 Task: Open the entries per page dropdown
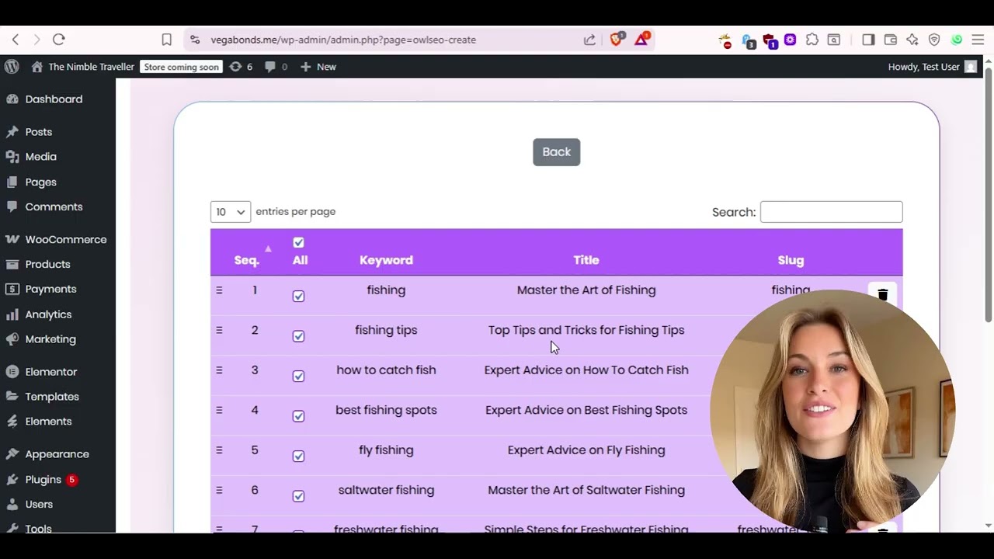click(x=231, y=212)
